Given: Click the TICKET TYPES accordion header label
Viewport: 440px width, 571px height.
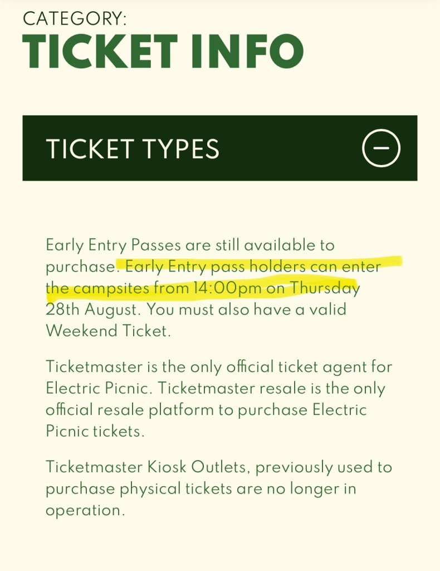Looking at the screenshot, I should 133,149.
